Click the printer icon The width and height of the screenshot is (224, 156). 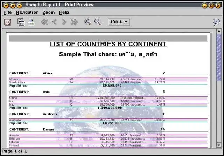(31, 22)
